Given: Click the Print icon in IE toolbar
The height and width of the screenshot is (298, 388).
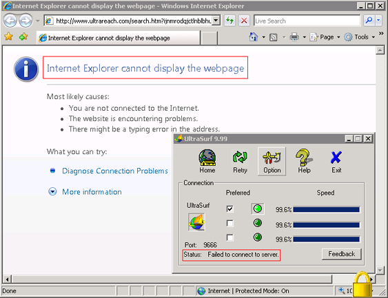Looking at the screenshot, I should [294, 37].
